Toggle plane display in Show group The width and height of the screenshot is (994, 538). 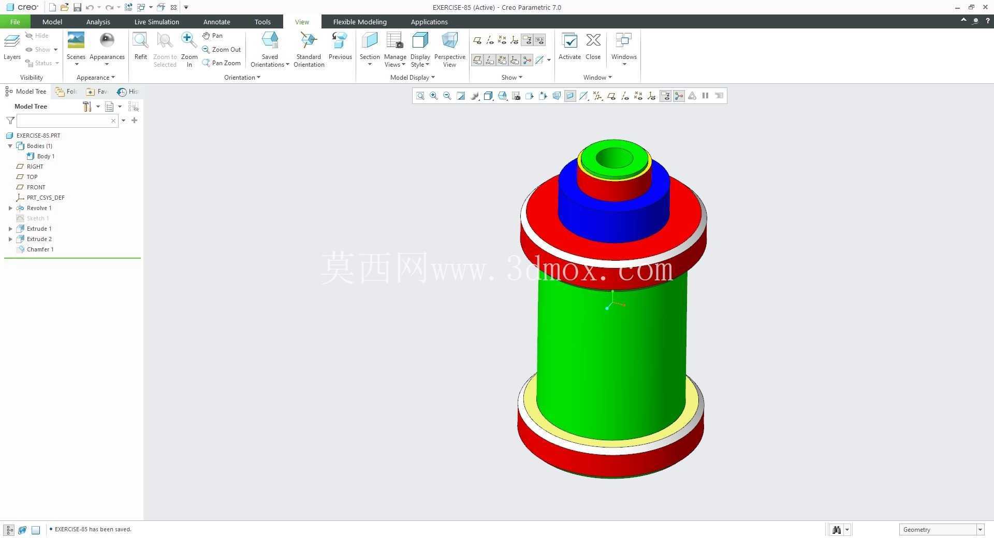(x=477, y=40)
